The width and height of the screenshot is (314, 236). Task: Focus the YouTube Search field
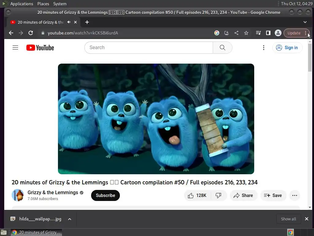pos(149,48)
